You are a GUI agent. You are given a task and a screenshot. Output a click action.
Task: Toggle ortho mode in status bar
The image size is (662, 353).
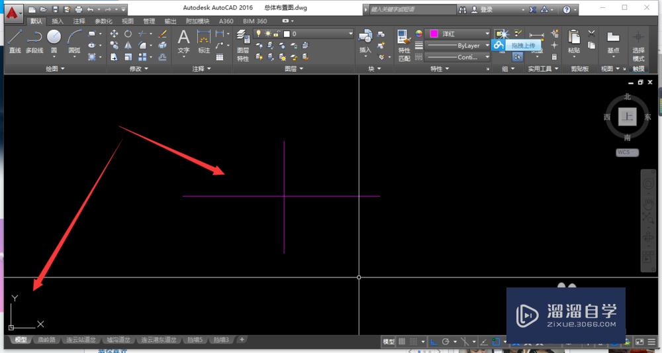point(433,342)
